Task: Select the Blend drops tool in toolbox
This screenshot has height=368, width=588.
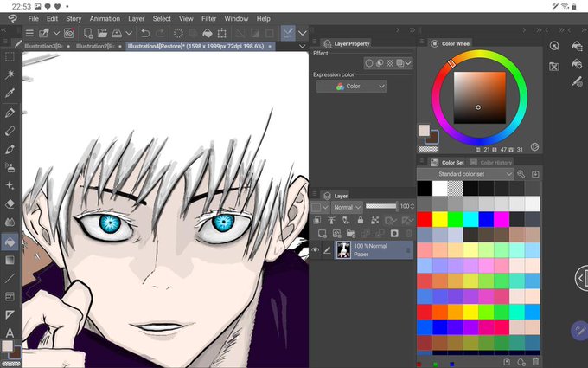Action: [x=10, y=223]
